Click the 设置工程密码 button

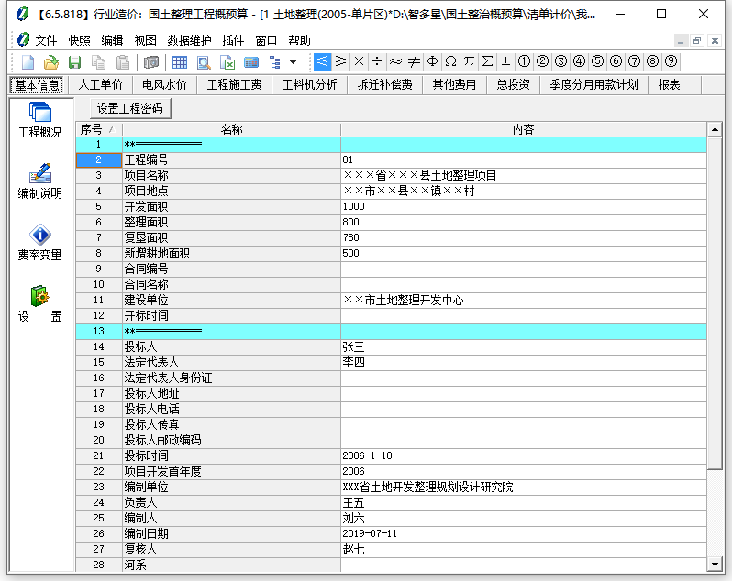point(129,108)
